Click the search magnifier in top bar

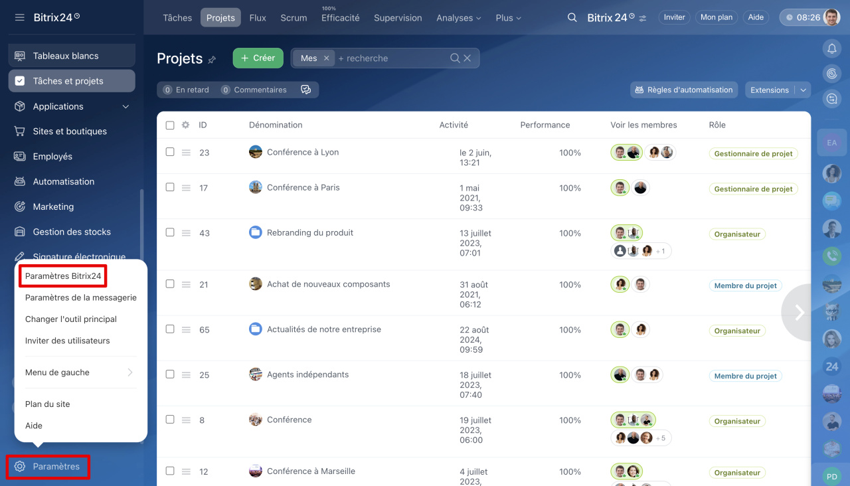point(572,18)
